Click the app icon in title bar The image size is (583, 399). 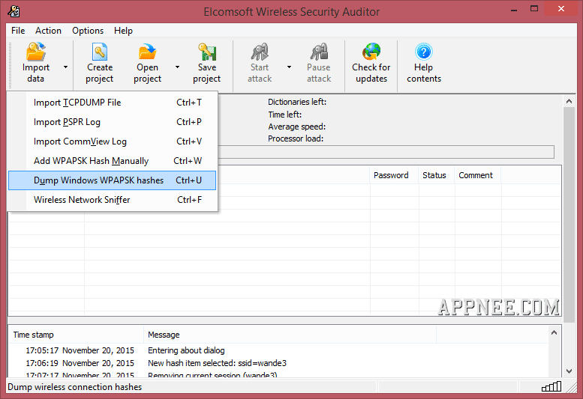pyautogui.click(x=14, y=11)
